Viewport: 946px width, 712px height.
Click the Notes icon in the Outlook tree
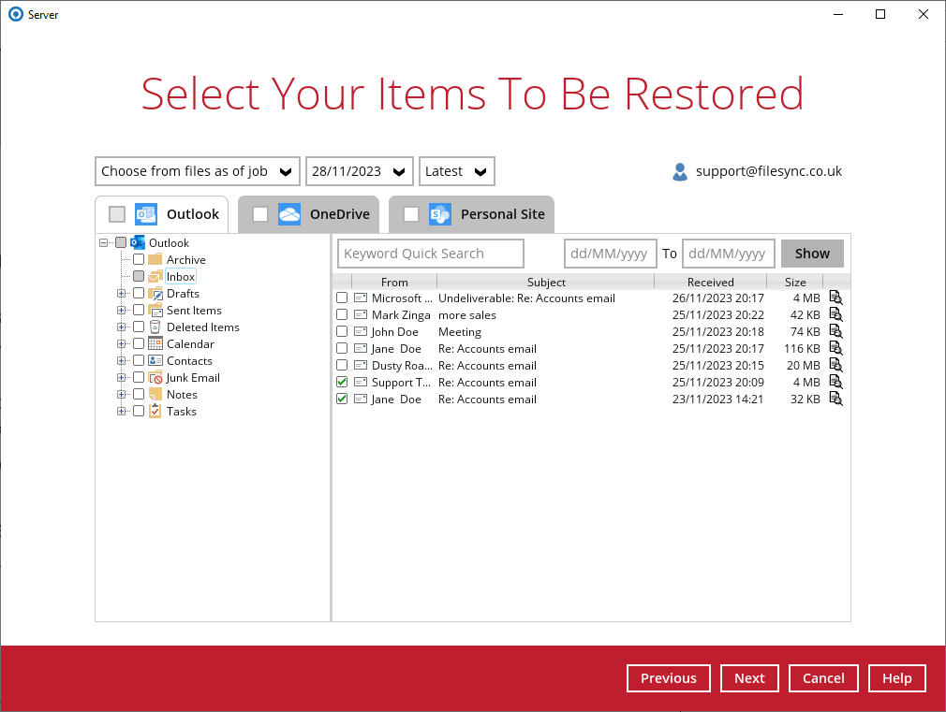pyautogui.click(x=155, y=394)
